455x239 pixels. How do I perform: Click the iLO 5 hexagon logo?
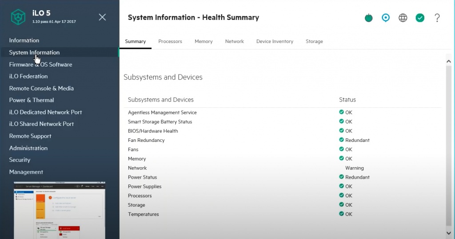pos(18,17)
